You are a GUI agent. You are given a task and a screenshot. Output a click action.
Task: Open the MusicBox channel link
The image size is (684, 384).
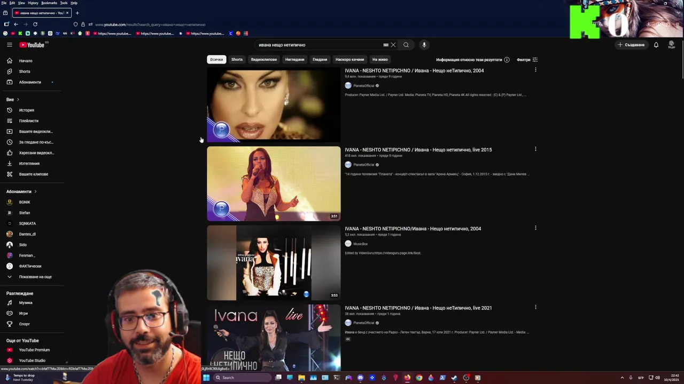point(360,244)
